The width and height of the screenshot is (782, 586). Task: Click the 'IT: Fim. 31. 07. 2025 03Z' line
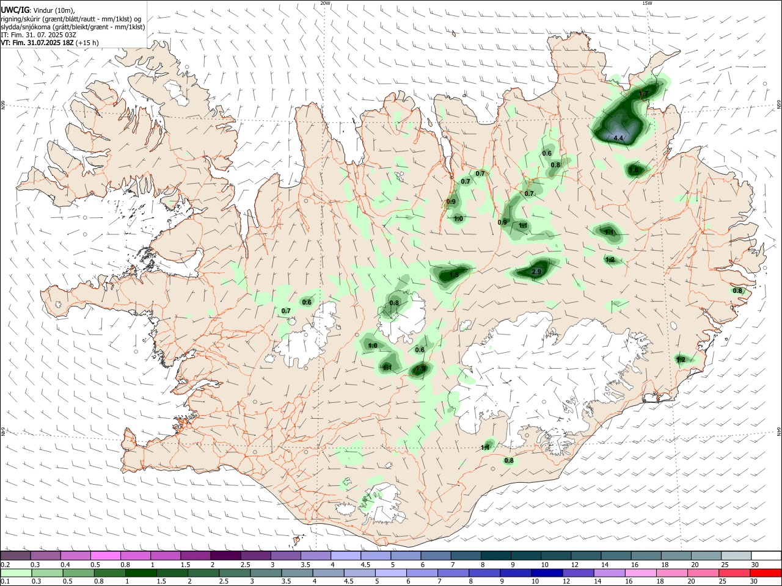click(x=38, y=35)
